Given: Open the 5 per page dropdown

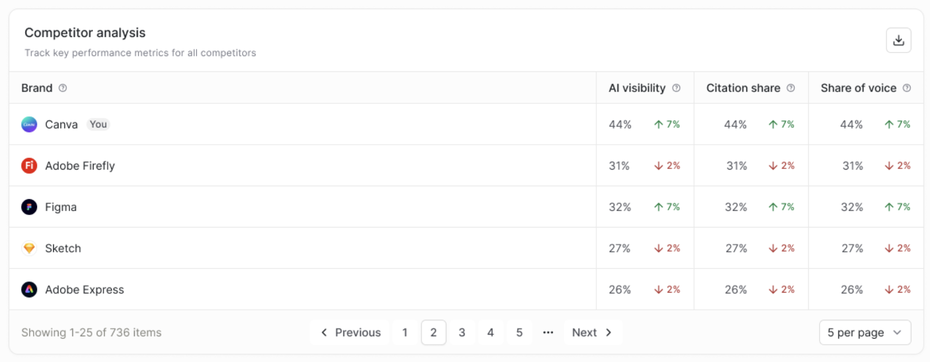Looking at the screenshot, I should [x=865, y=332].
